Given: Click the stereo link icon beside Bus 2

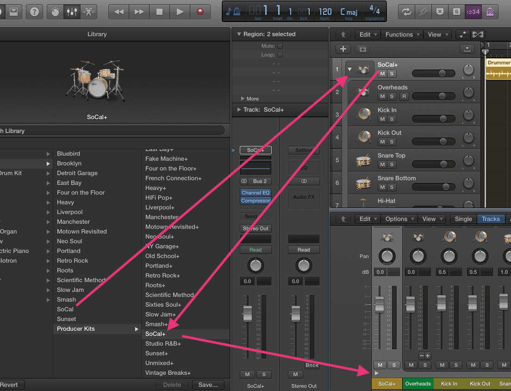Looking at the screenshot, I should (x=244, y=181).
